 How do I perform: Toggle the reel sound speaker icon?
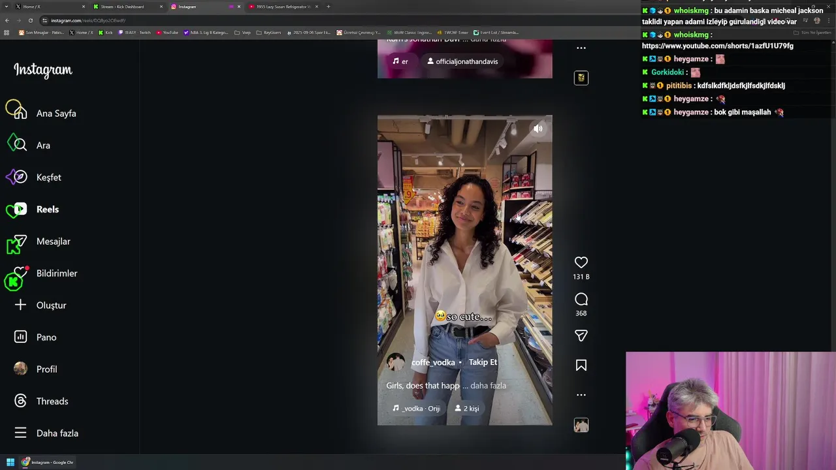click(x=538, y=129)
